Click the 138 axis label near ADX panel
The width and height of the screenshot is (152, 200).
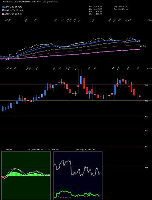[147, 168]
